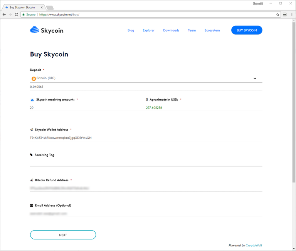Close the Buy Skycoin browser tab

[x=42, y=8]
